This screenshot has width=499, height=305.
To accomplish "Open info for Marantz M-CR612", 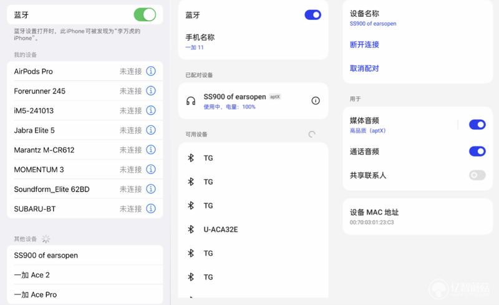I will pos(151,150).
